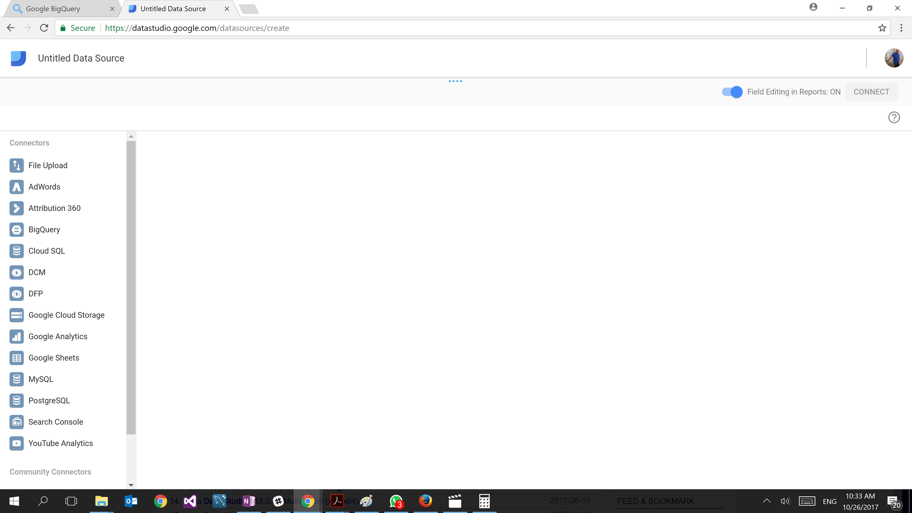Select the DFP connector label
912x513 pixels.
point(36,294)
